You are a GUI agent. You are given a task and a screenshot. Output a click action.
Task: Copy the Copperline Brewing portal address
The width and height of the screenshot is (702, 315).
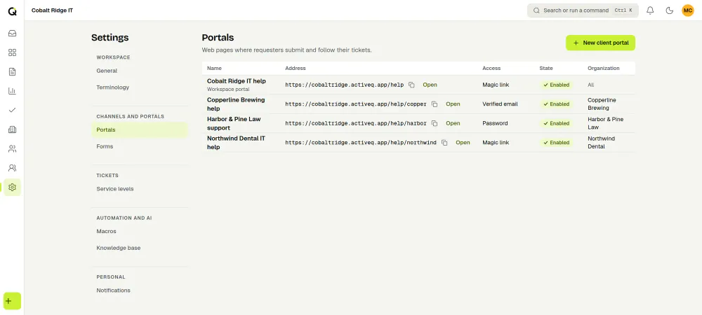[435, 104]
